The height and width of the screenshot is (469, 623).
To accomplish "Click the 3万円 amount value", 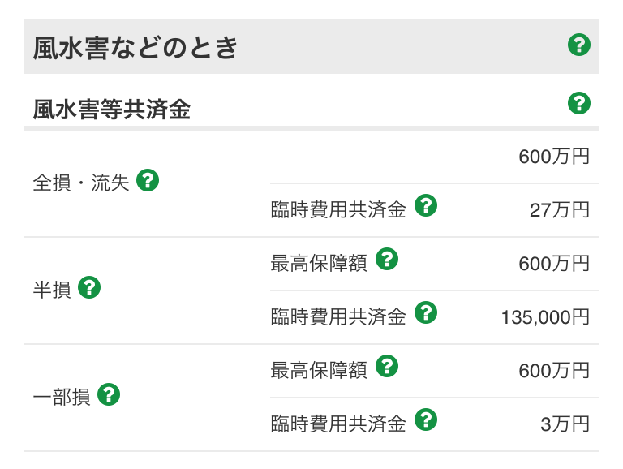I will pos(564,424).
